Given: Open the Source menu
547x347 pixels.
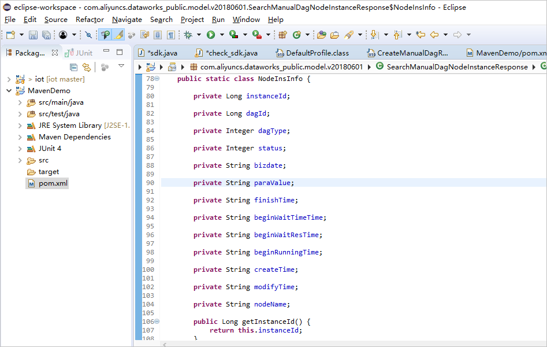Looking at the screenshot, I should 56,20.
